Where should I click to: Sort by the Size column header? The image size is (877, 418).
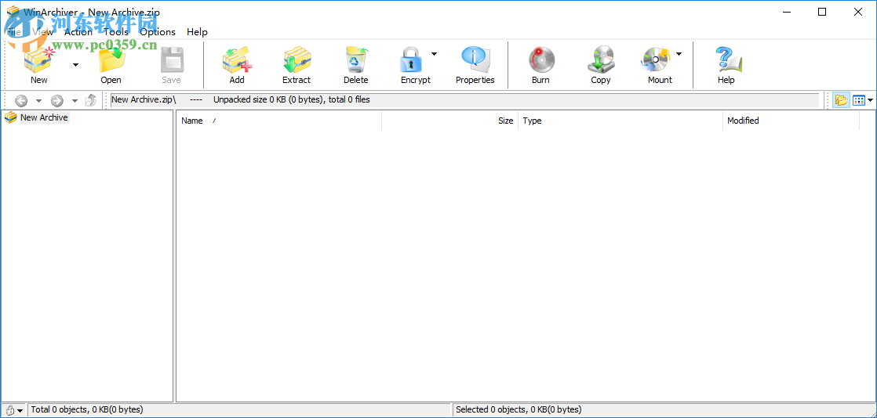[x=449, y=121]
